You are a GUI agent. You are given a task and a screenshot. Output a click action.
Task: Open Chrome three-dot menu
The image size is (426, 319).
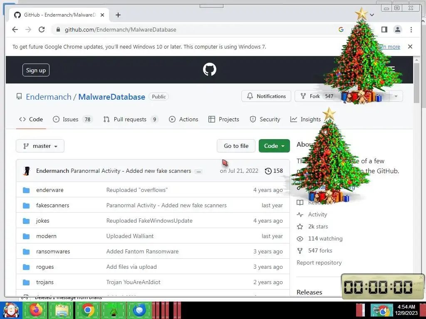(x=411, y=29)
